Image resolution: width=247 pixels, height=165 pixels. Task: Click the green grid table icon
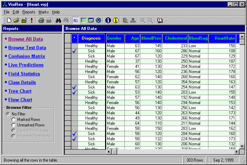(x=83, y=20)
